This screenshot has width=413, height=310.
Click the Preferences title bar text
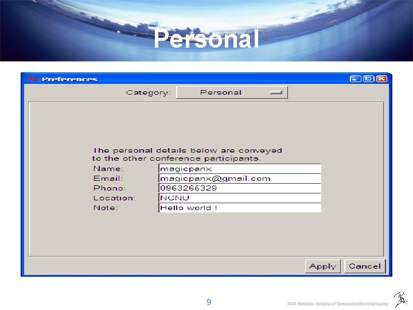(70, 79)
